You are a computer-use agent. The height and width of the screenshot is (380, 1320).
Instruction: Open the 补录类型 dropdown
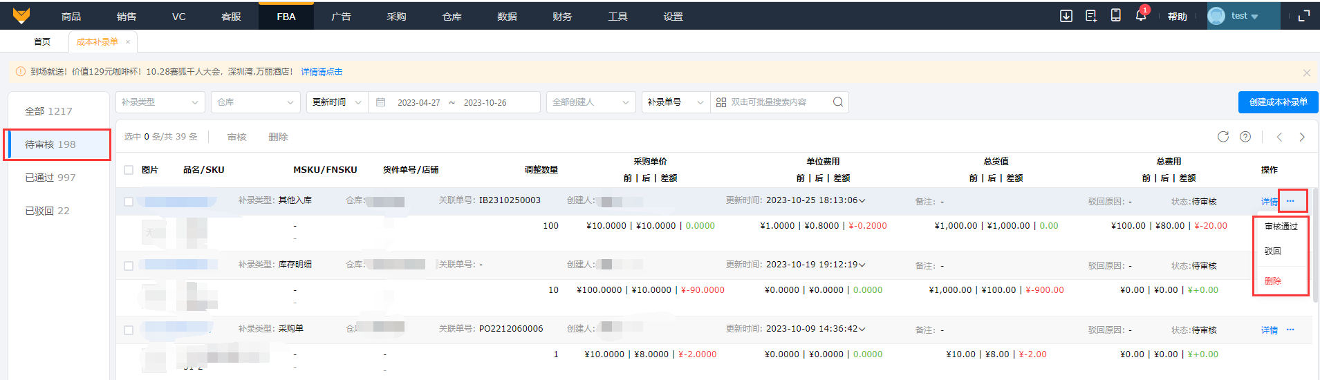160,102
